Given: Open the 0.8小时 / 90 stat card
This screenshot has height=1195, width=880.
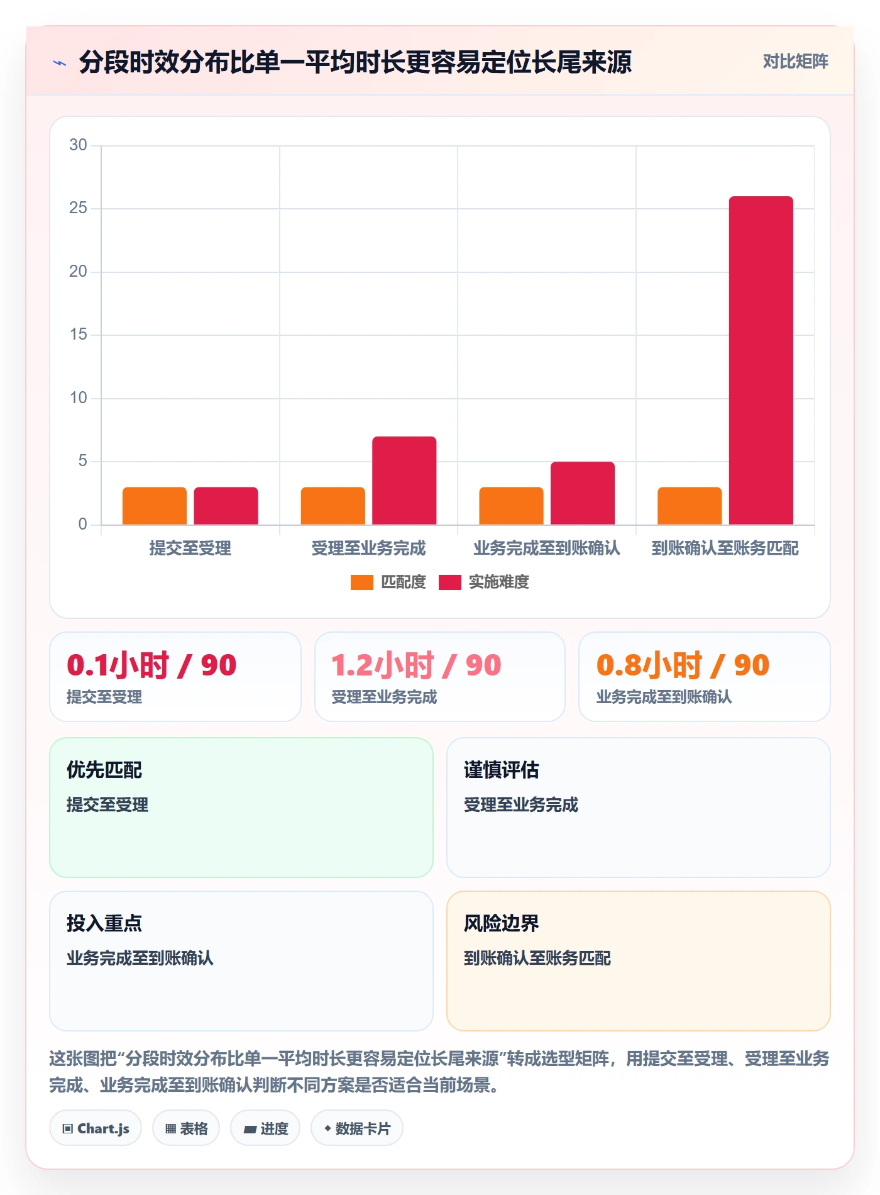Looking at the screenshot, I should click(705, 677).
